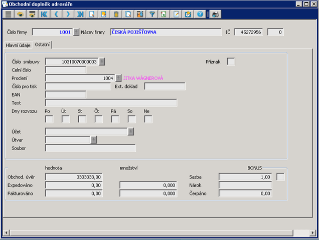Click the eye view icon in toolbar
The height and width of the screenshot is (240, 319).
pos(20,14)
